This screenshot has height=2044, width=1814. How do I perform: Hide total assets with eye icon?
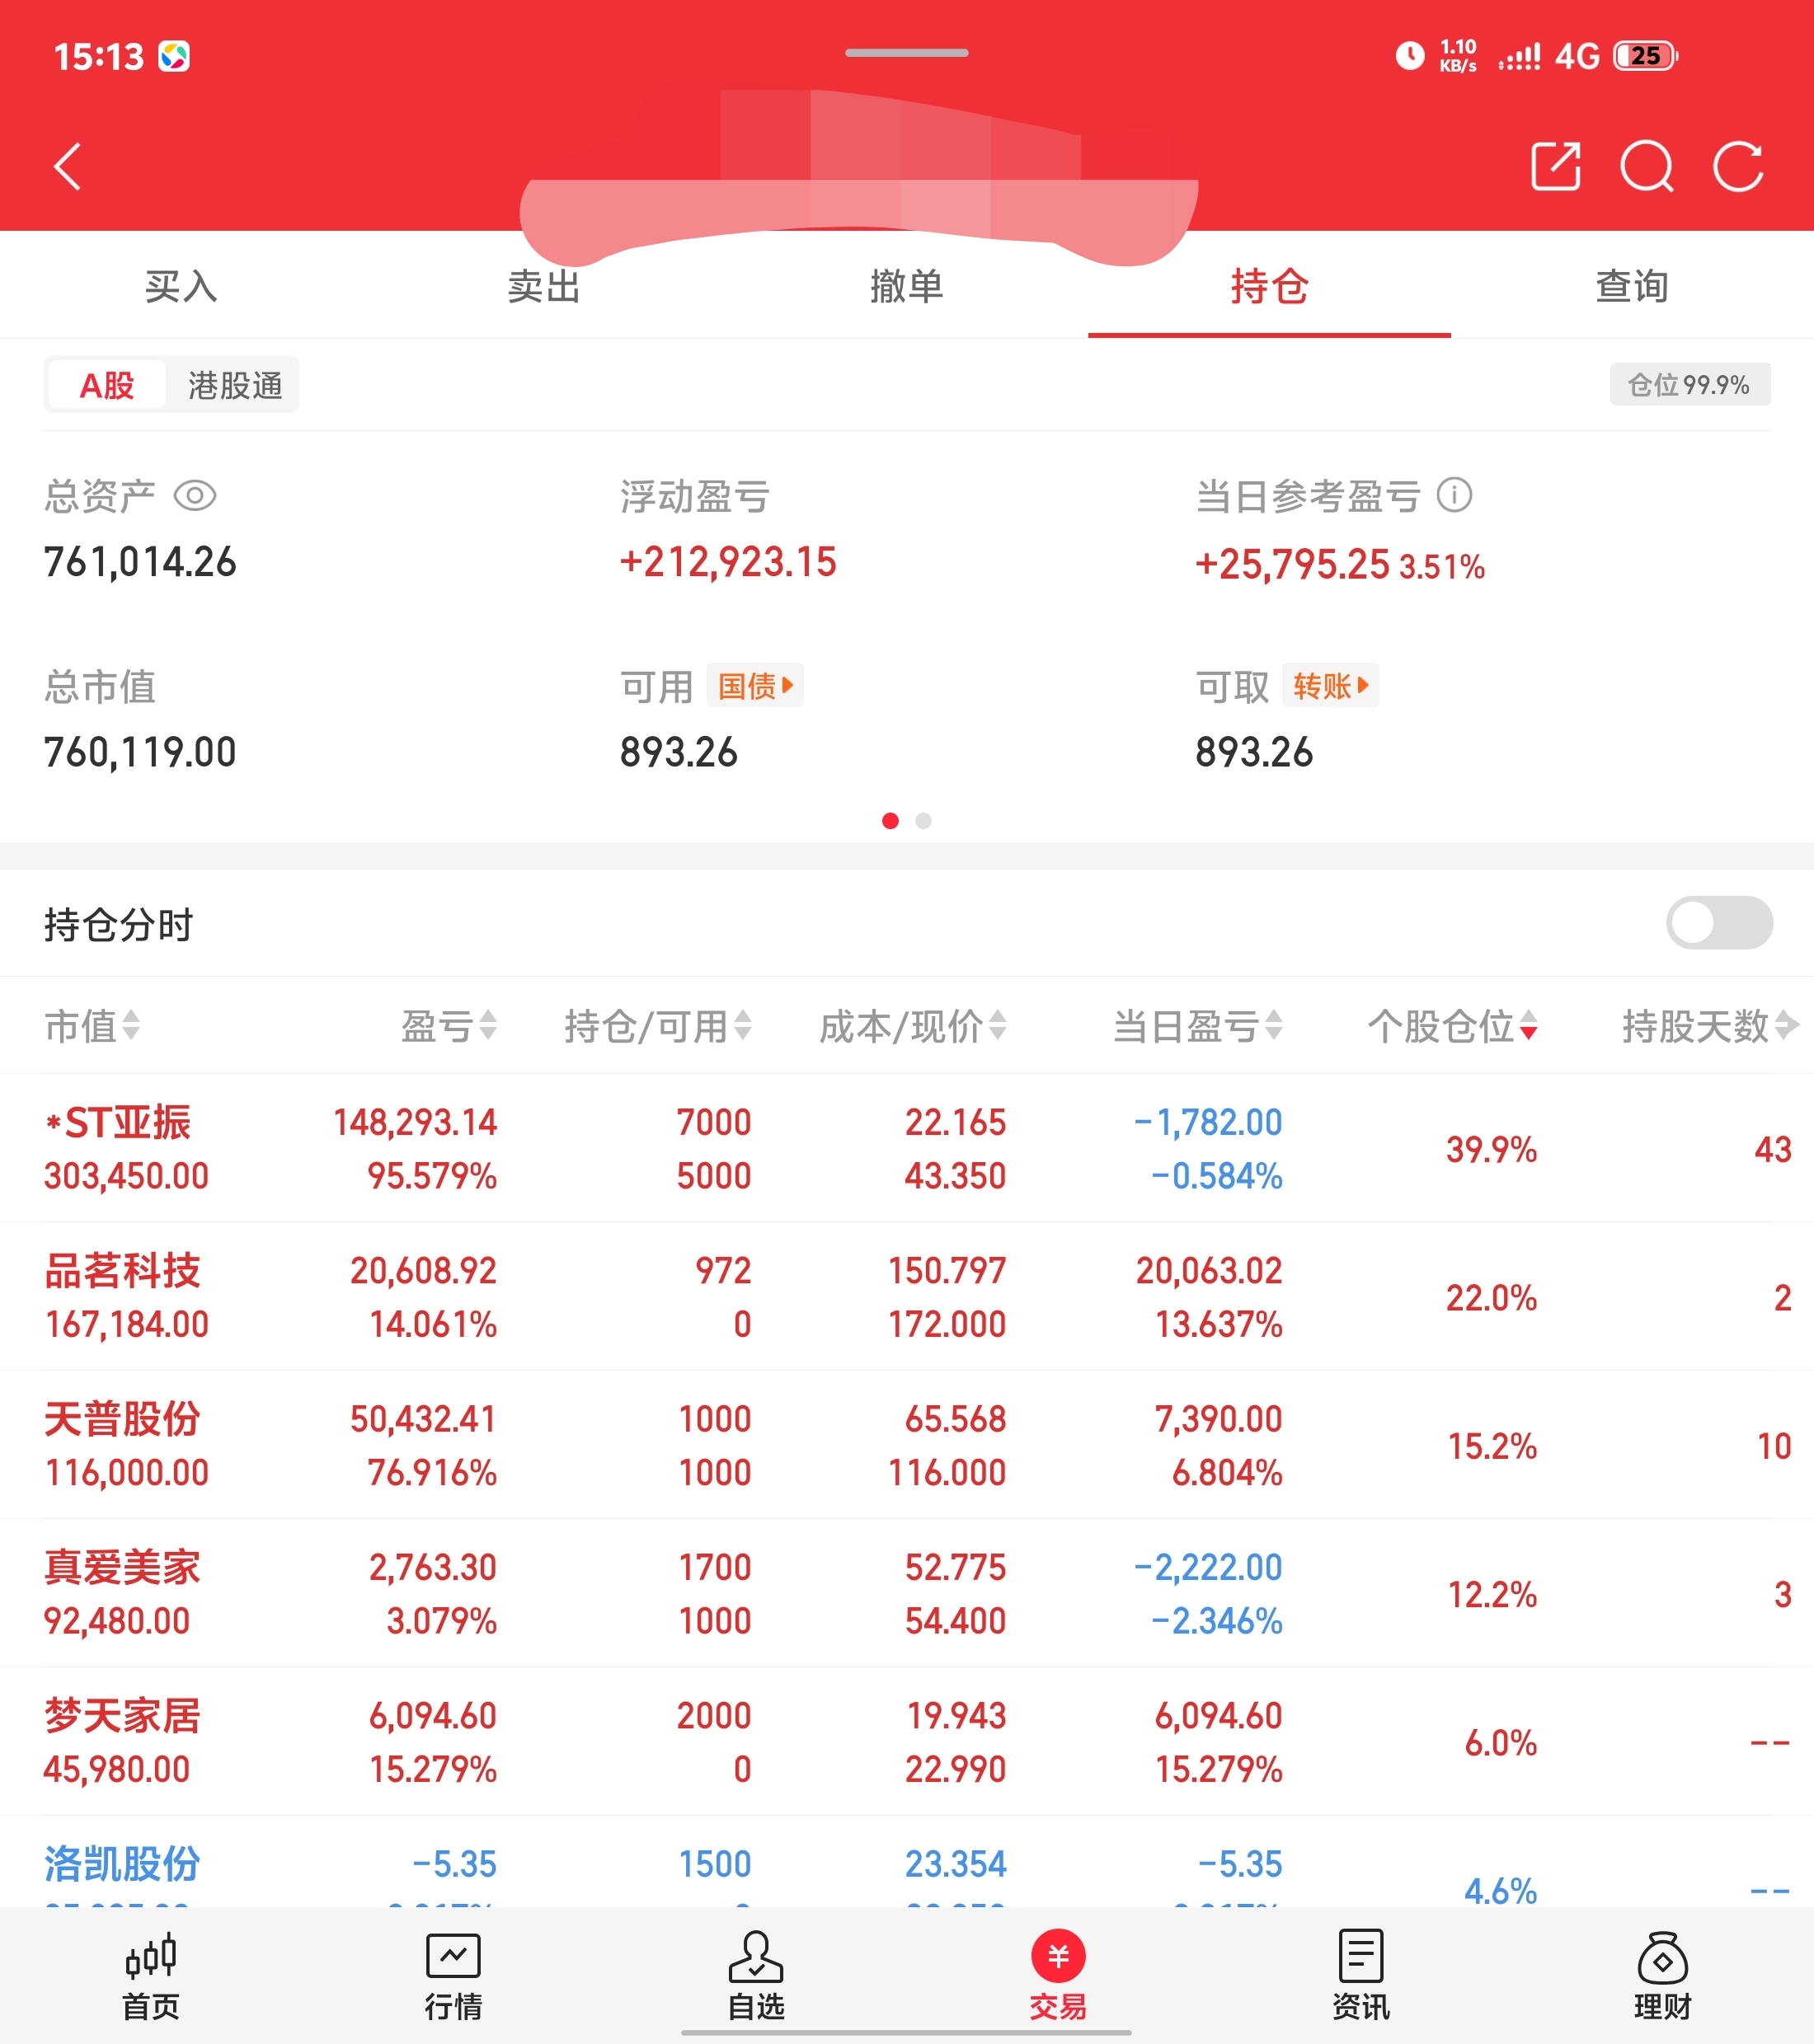click(x=195, y=496)
